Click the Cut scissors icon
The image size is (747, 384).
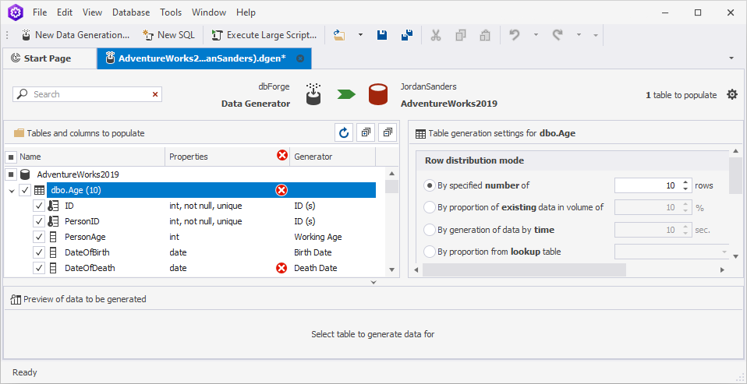435,35
